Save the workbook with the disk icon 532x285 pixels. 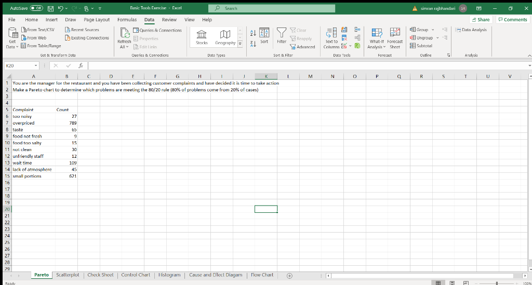coord(50,8)
